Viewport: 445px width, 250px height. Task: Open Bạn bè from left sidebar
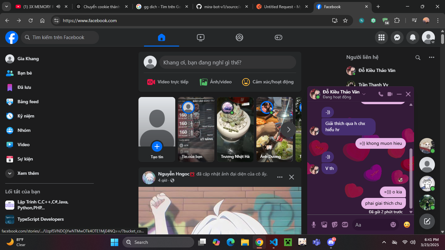(24, 73)
